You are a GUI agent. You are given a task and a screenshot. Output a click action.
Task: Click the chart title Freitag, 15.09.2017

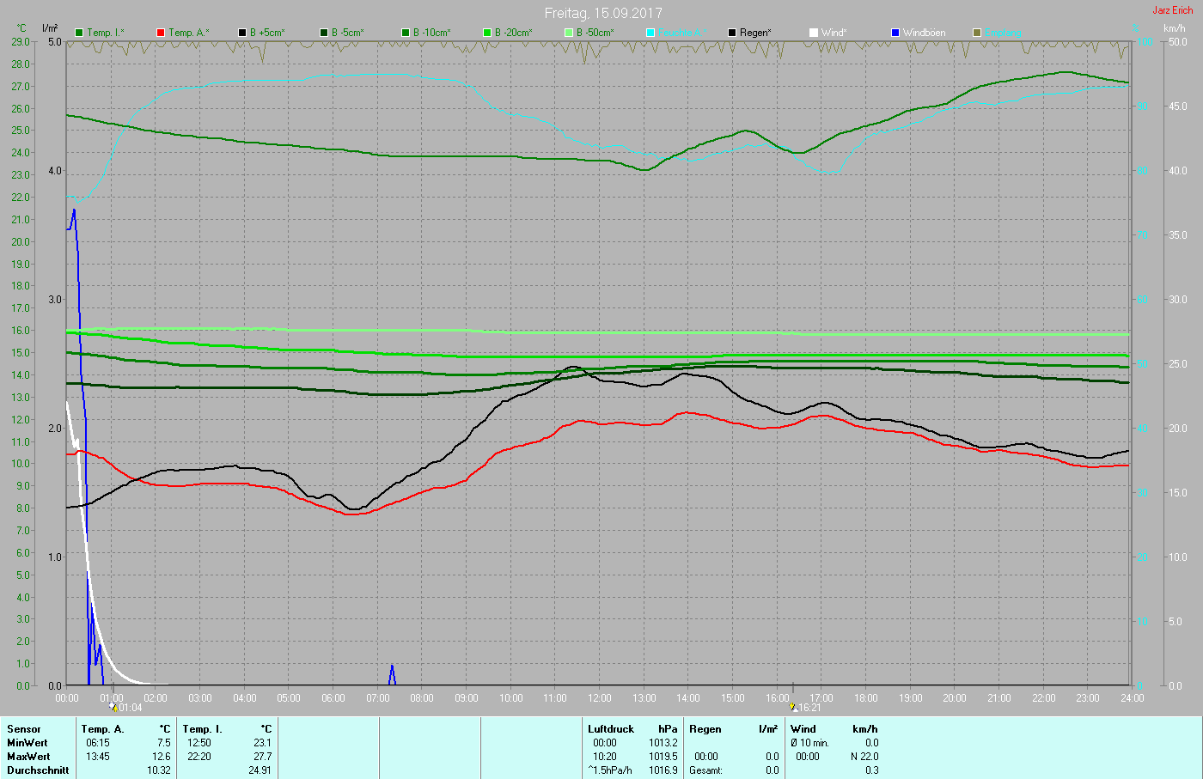(603, 13)
